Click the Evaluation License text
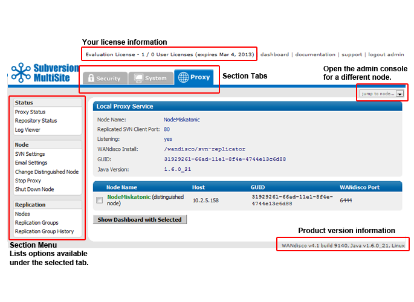The image size is (414, 302). (170, 54)
